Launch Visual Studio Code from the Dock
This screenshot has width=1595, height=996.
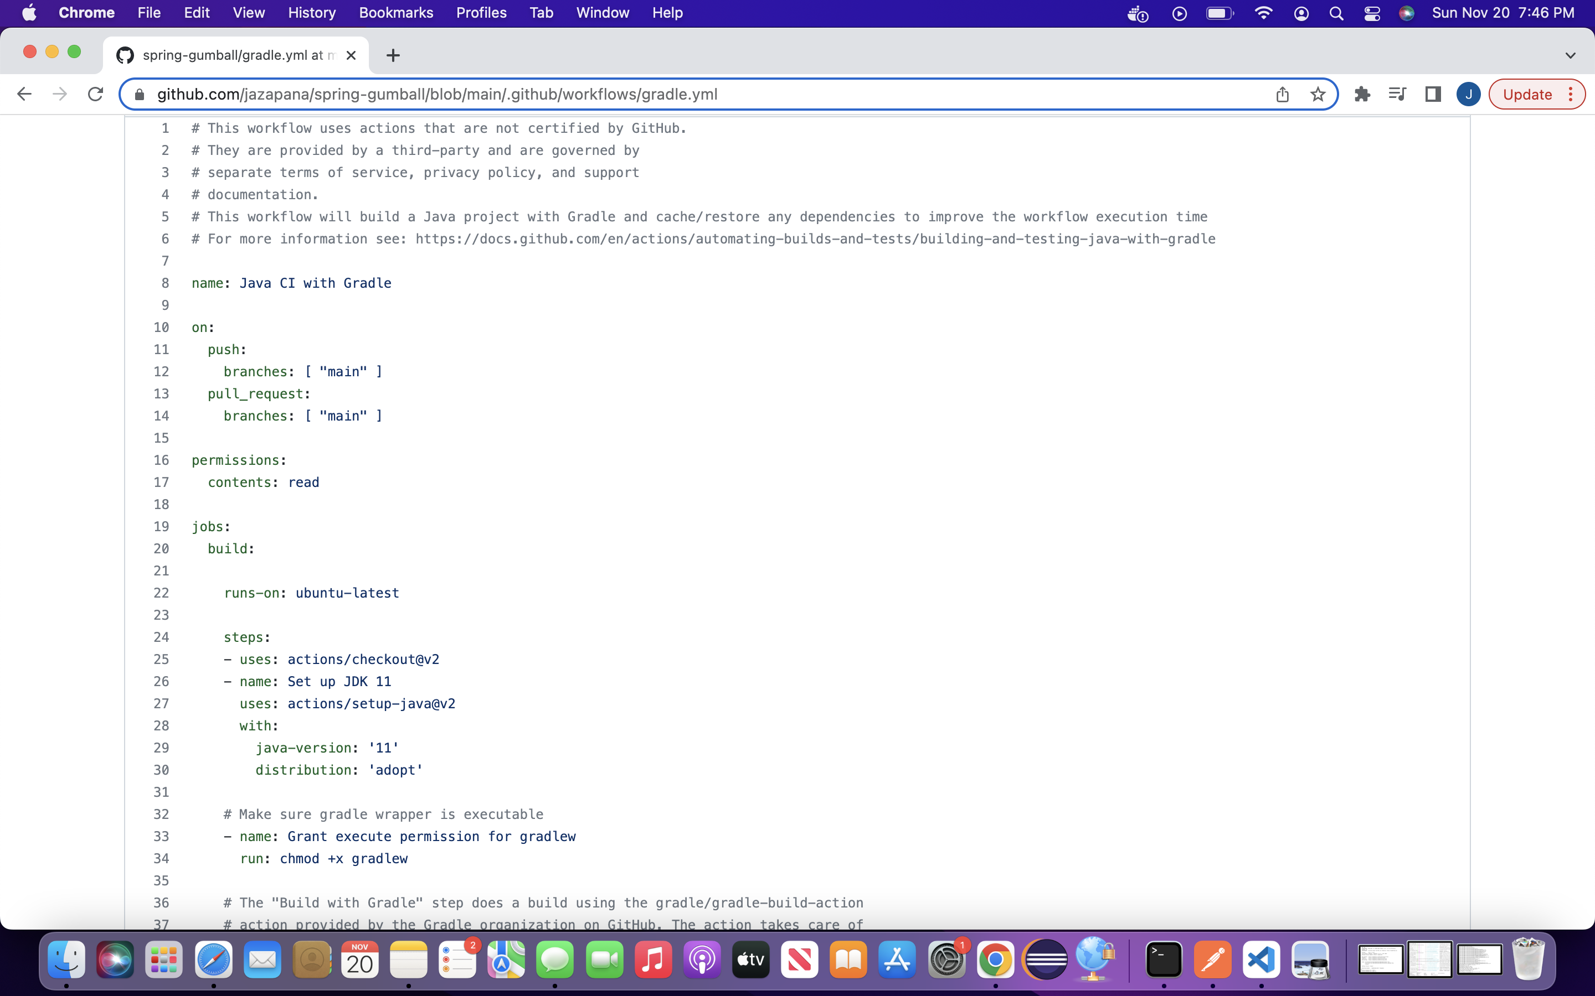tap(1260, 960)
